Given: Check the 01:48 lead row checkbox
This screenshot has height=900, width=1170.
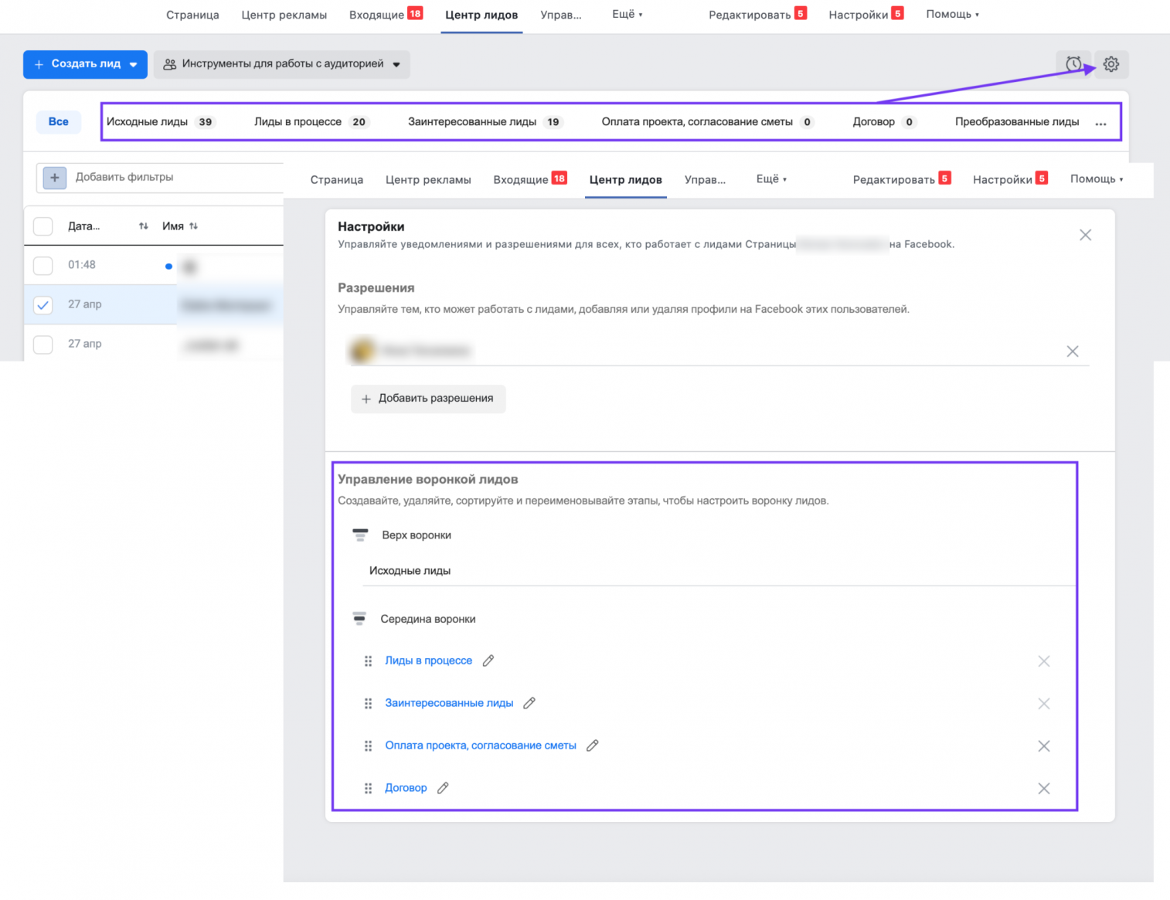Looking at the screenshot, I should [43, 266].
